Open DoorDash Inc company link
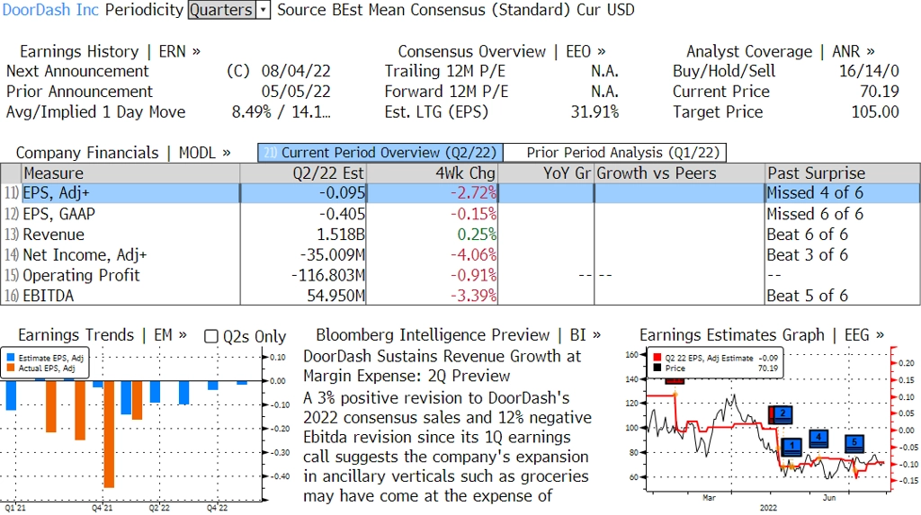This screenshot has width=921, height=515. pyautogui.click(x=50, y=10)
